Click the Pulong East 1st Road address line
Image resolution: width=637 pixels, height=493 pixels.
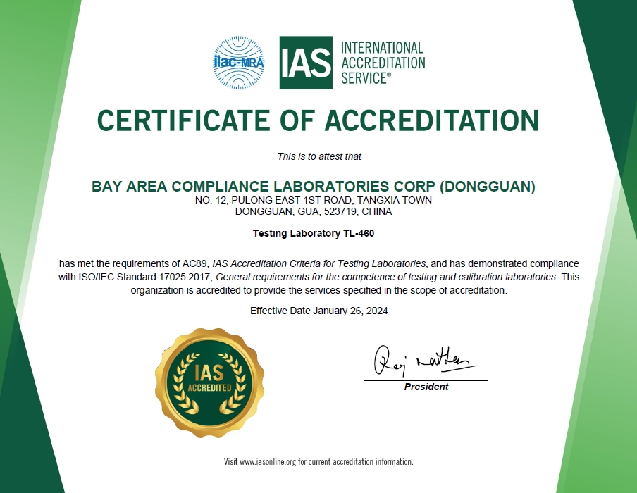[x=314, y=200]
